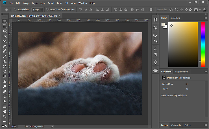Viewport: 209px width, 129px height.
Task: Select the Path Selection tool
Action: click(x=5, y=101)
